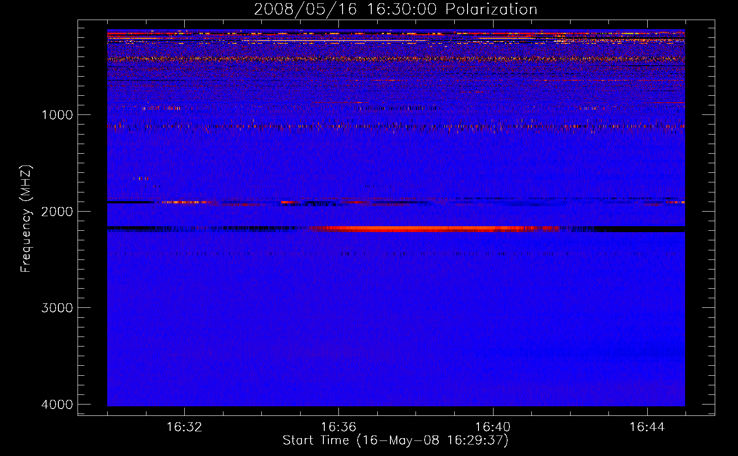The width and height of the screenshot is (738, 456).
Task: Click the 16:44 time tick label
Action: (647, 427)
